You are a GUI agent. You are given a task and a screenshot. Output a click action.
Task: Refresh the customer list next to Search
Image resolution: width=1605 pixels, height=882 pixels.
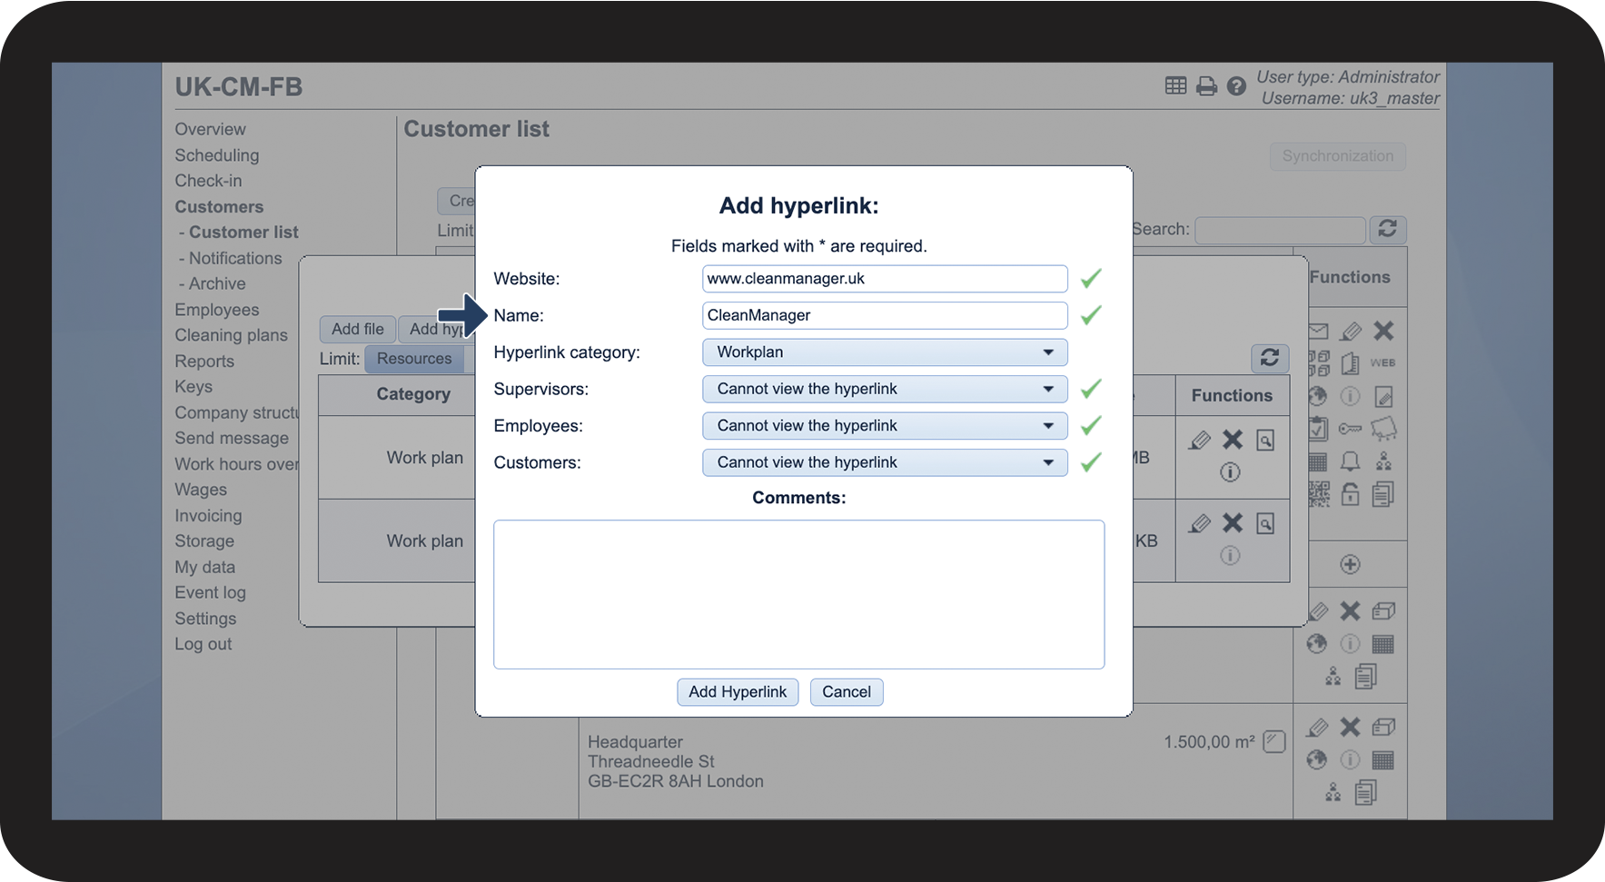click(1387, 229)
